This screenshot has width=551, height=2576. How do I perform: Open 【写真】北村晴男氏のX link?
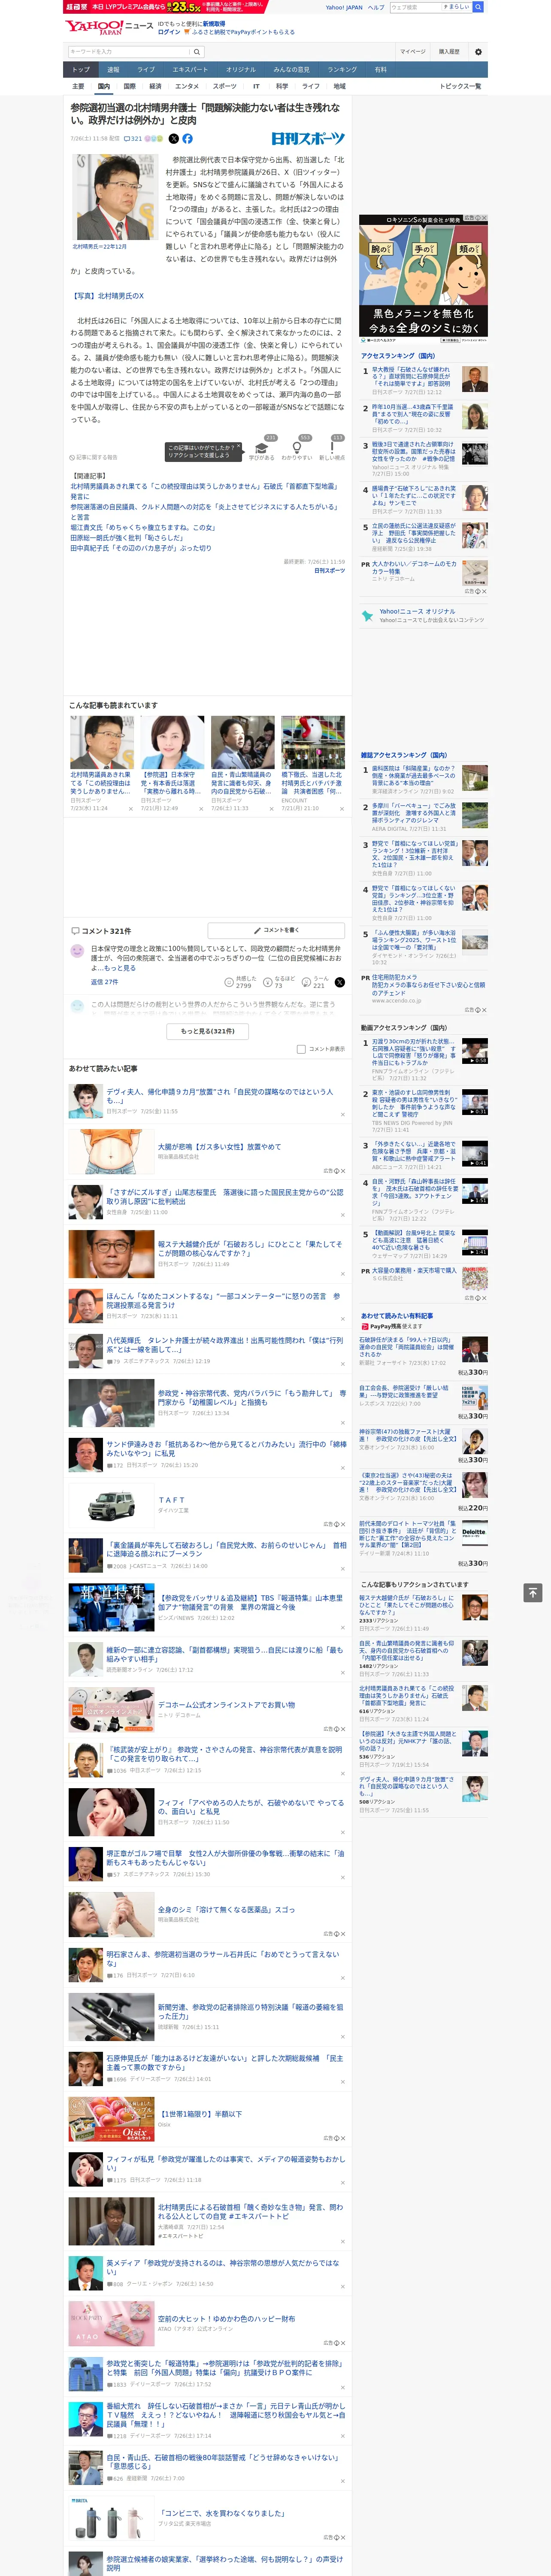pyautogui.click(x=107, y=296)
